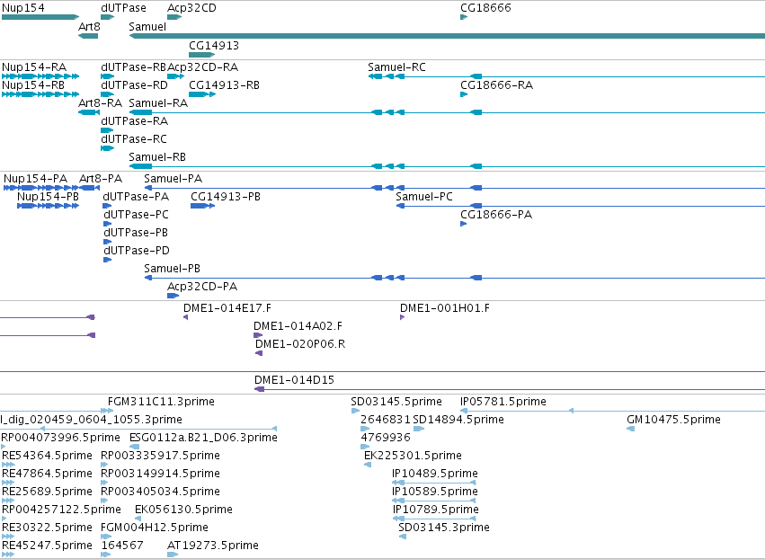765x559 pixels.
Task: Select the Acp32CD-PA protein label
Action: click(x=202, y=287)
